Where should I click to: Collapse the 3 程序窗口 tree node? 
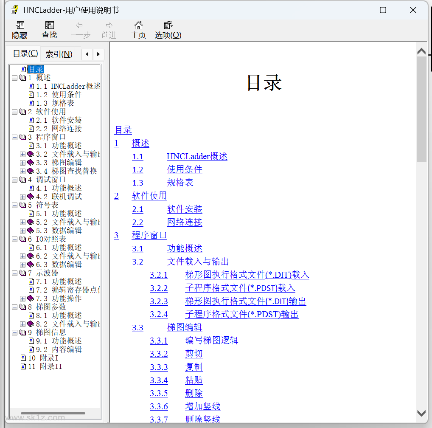click(x=15, y=137)
